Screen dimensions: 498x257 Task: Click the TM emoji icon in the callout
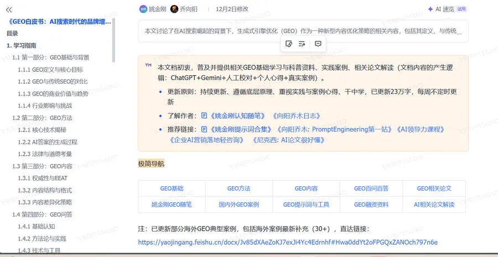[148, 65]
